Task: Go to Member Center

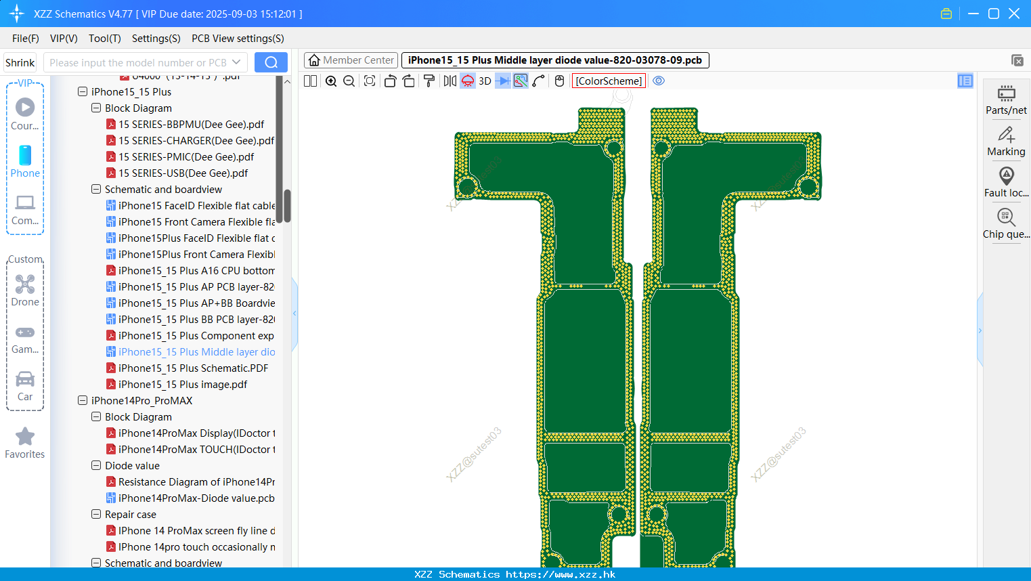Action: (x=351, y=60)
